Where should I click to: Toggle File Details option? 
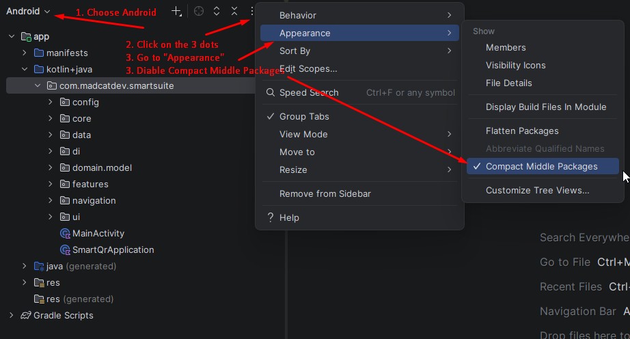[x=543, y=83]
